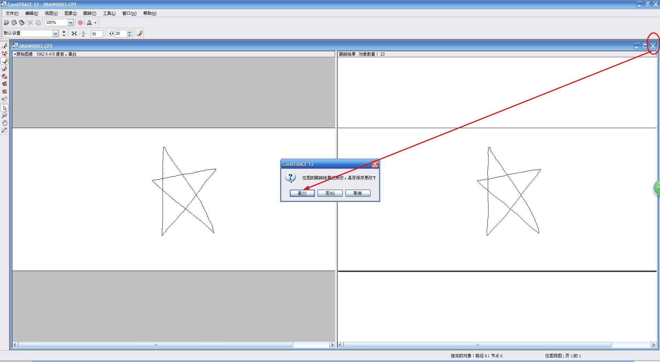Open the rocket launcher dropdown arrow
660x362 pixels.
[x=95, y=23]
